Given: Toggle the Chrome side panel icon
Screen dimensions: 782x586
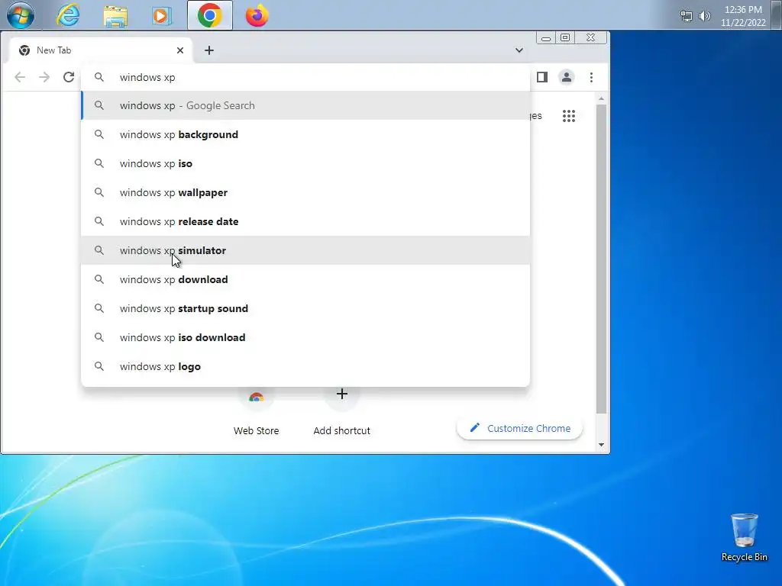Looking at the screenshot, I should pos(542,77).
